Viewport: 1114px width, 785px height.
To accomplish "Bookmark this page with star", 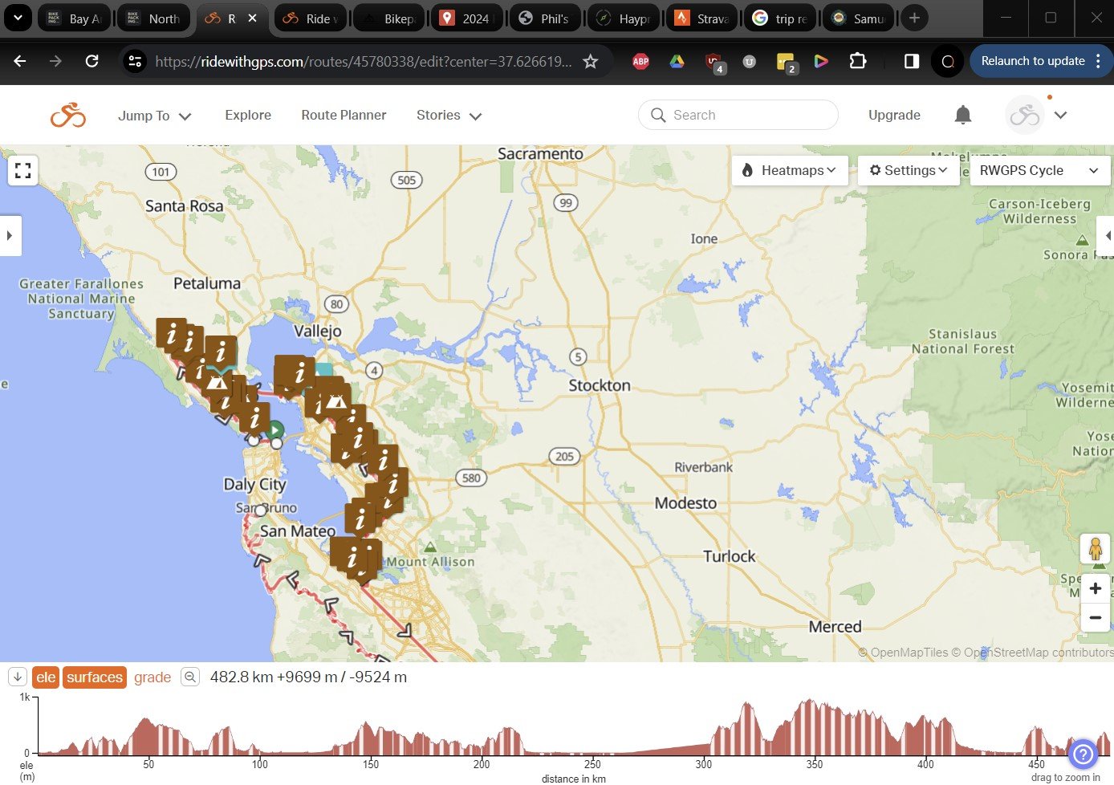I will tap(590, 61).
